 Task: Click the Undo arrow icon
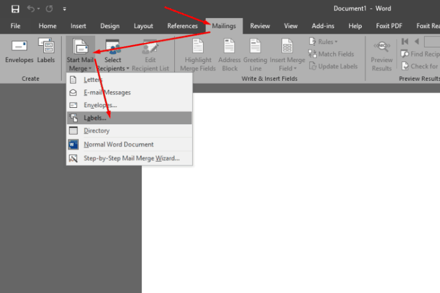pos(31,9)
